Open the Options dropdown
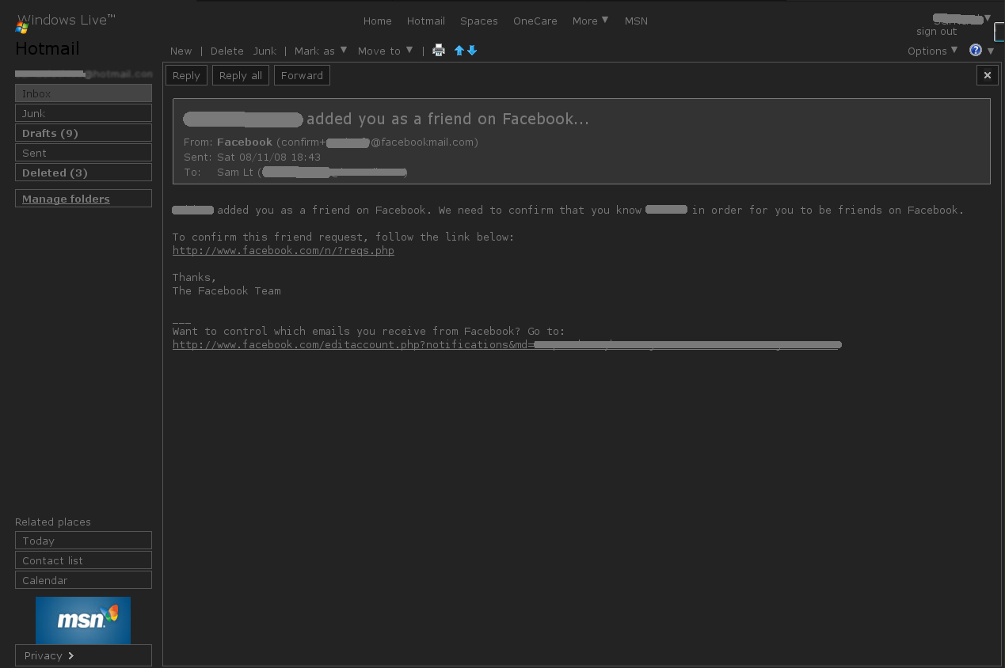The height and width of the screenshot is (668, 1005). (x=933, y=51)
